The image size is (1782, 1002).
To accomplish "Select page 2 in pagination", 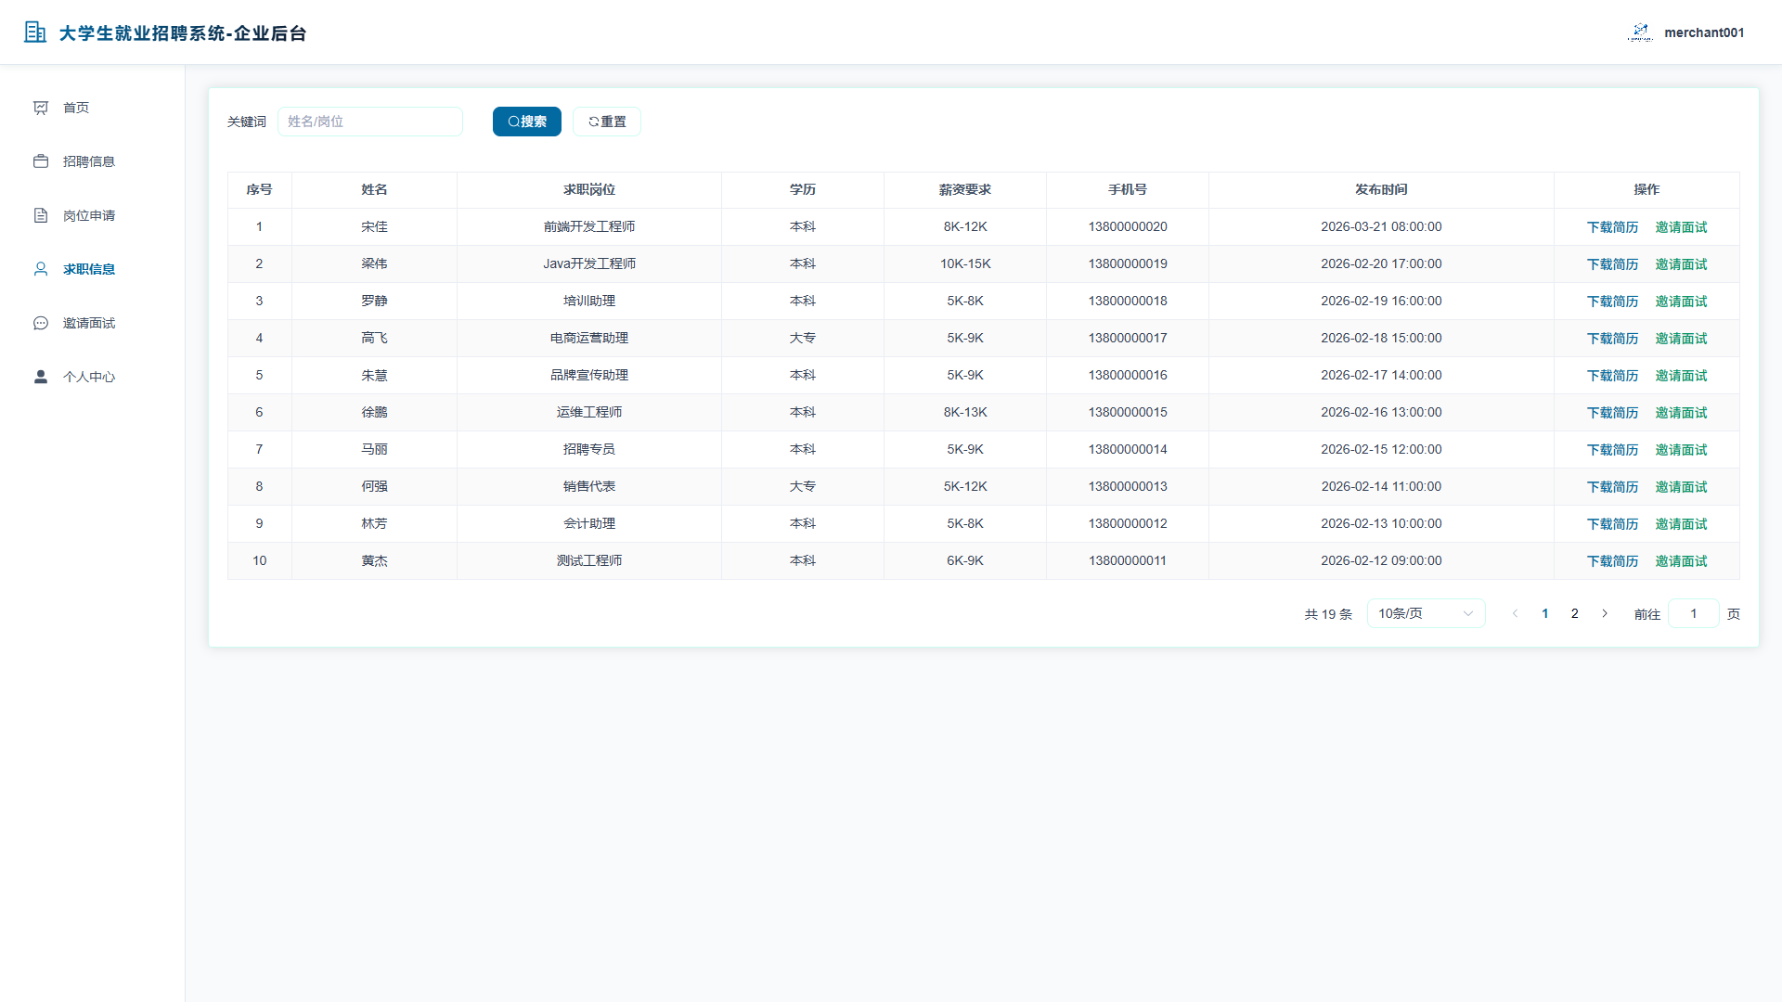I will [1575, 613].
